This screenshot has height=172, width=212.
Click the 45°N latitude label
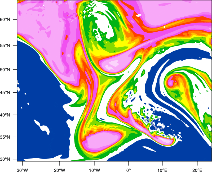pos(5,93)
